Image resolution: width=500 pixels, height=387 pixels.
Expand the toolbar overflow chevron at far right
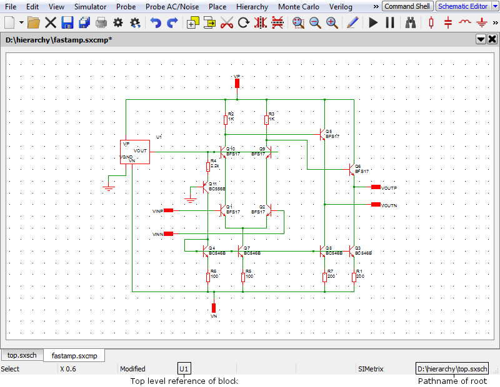point(495,23)
